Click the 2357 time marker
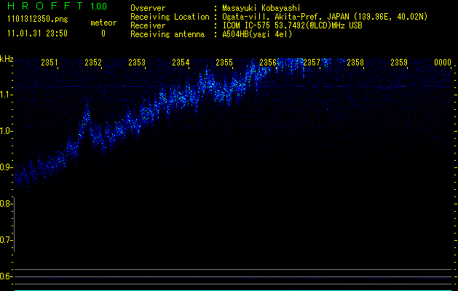The image size is (458, 291). (312, 62)
